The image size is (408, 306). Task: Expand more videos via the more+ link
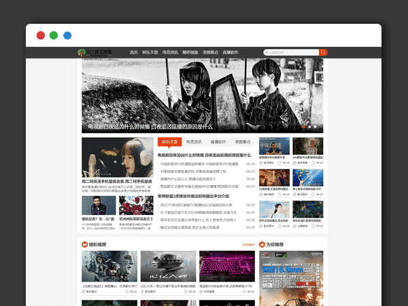248,244
